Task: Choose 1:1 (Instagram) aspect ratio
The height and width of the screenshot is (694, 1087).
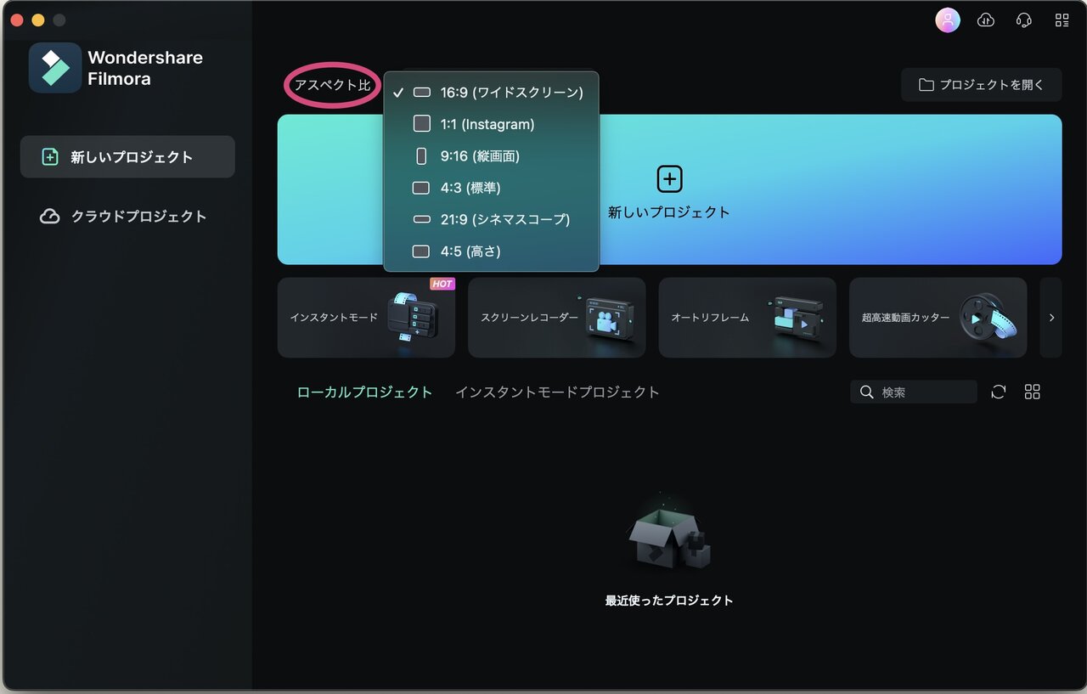Action: tap(492, 124)
